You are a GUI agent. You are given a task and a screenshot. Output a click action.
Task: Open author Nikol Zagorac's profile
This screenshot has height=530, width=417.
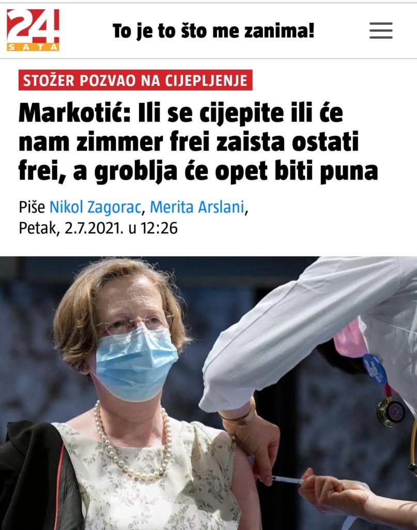coord(95,207)
